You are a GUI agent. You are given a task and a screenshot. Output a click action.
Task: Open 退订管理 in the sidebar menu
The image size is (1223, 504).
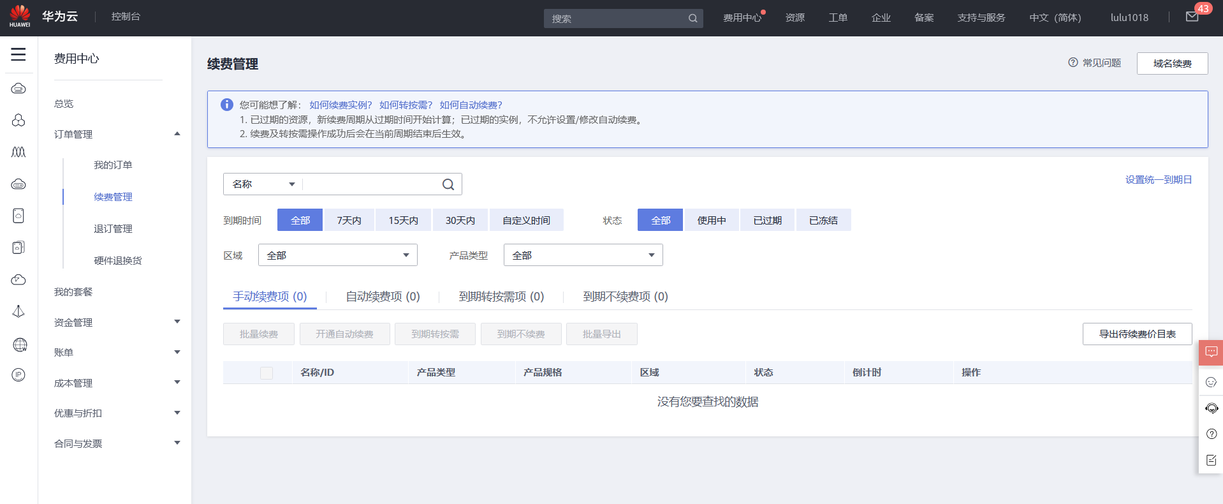(113, 228)
